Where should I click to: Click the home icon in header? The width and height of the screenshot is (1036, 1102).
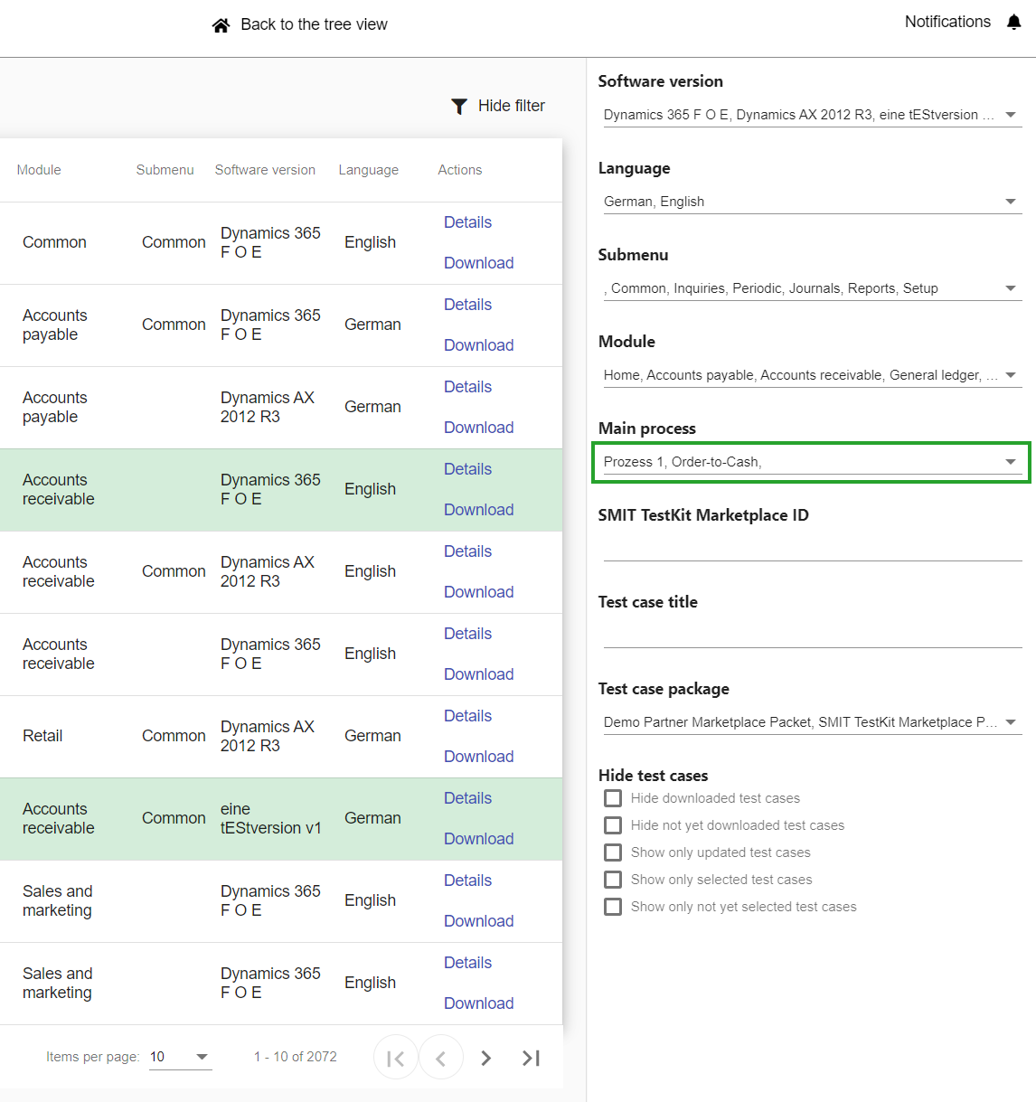tap(221, 25)
